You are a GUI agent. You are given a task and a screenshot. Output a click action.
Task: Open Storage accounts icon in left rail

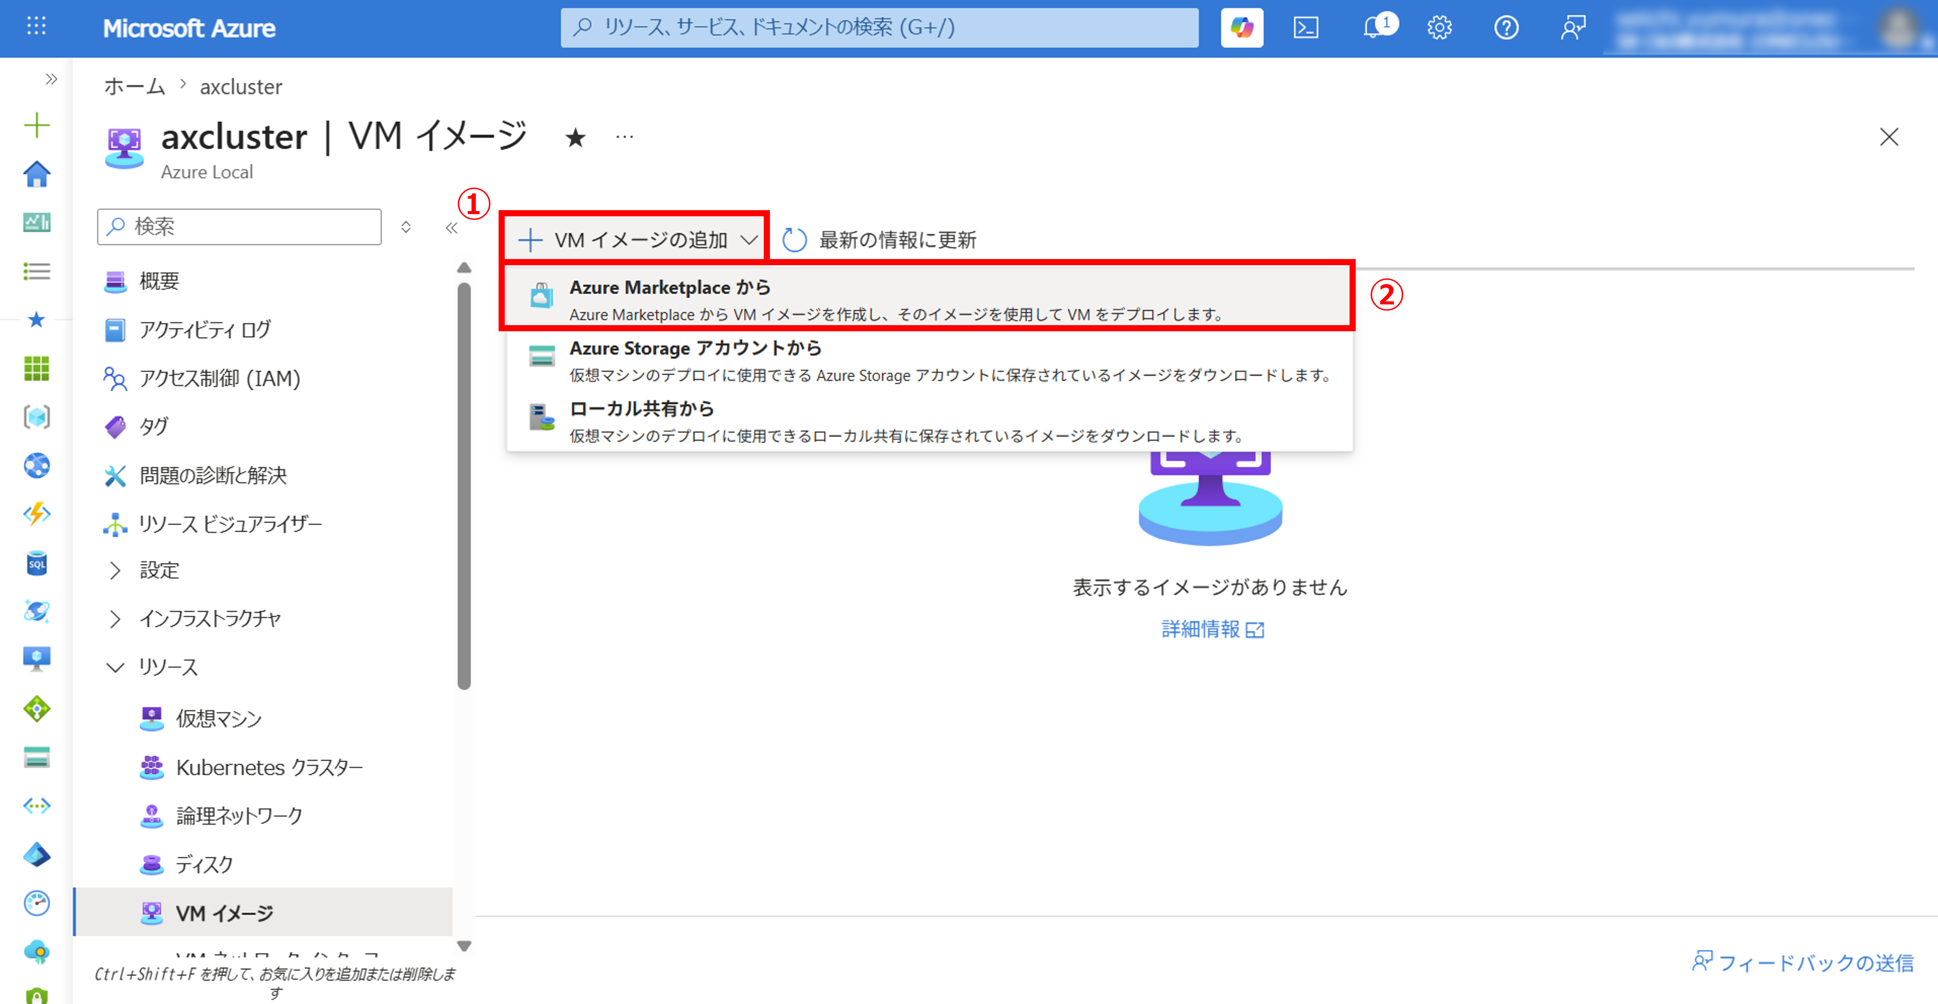pyautogui.click(x=36, y=757)
